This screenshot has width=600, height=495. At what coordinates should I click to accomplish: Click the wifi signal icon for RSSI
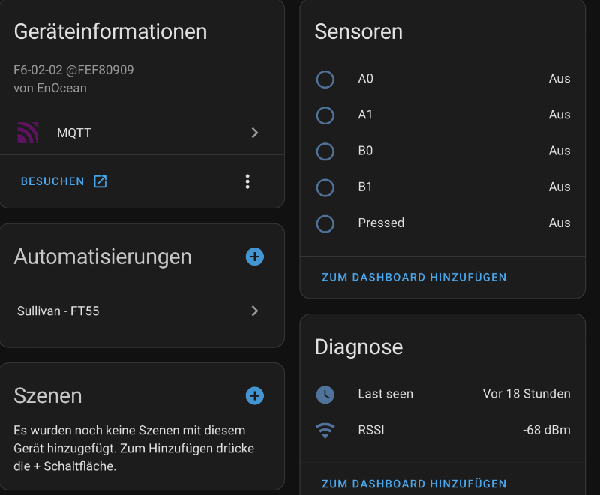[325, 430]
